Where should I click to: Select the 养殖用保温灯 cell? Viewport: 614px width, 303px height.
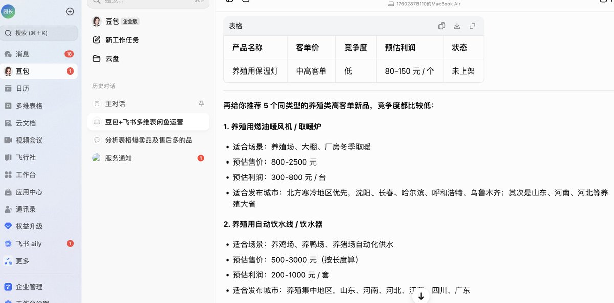(x=255, y=71)
